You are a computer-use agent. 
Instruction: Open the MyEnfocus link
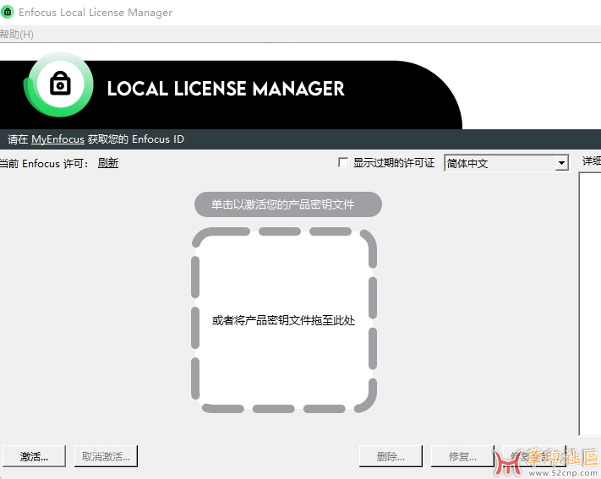pyautogui.click(x=57, y=139)
